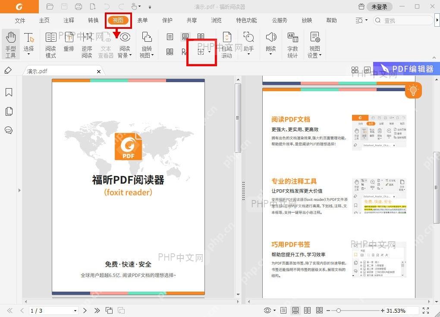The height and width of the screenshot is (317, 440).
Task: Click the create new PDF page icon
Action: click(x=93, y=6)
